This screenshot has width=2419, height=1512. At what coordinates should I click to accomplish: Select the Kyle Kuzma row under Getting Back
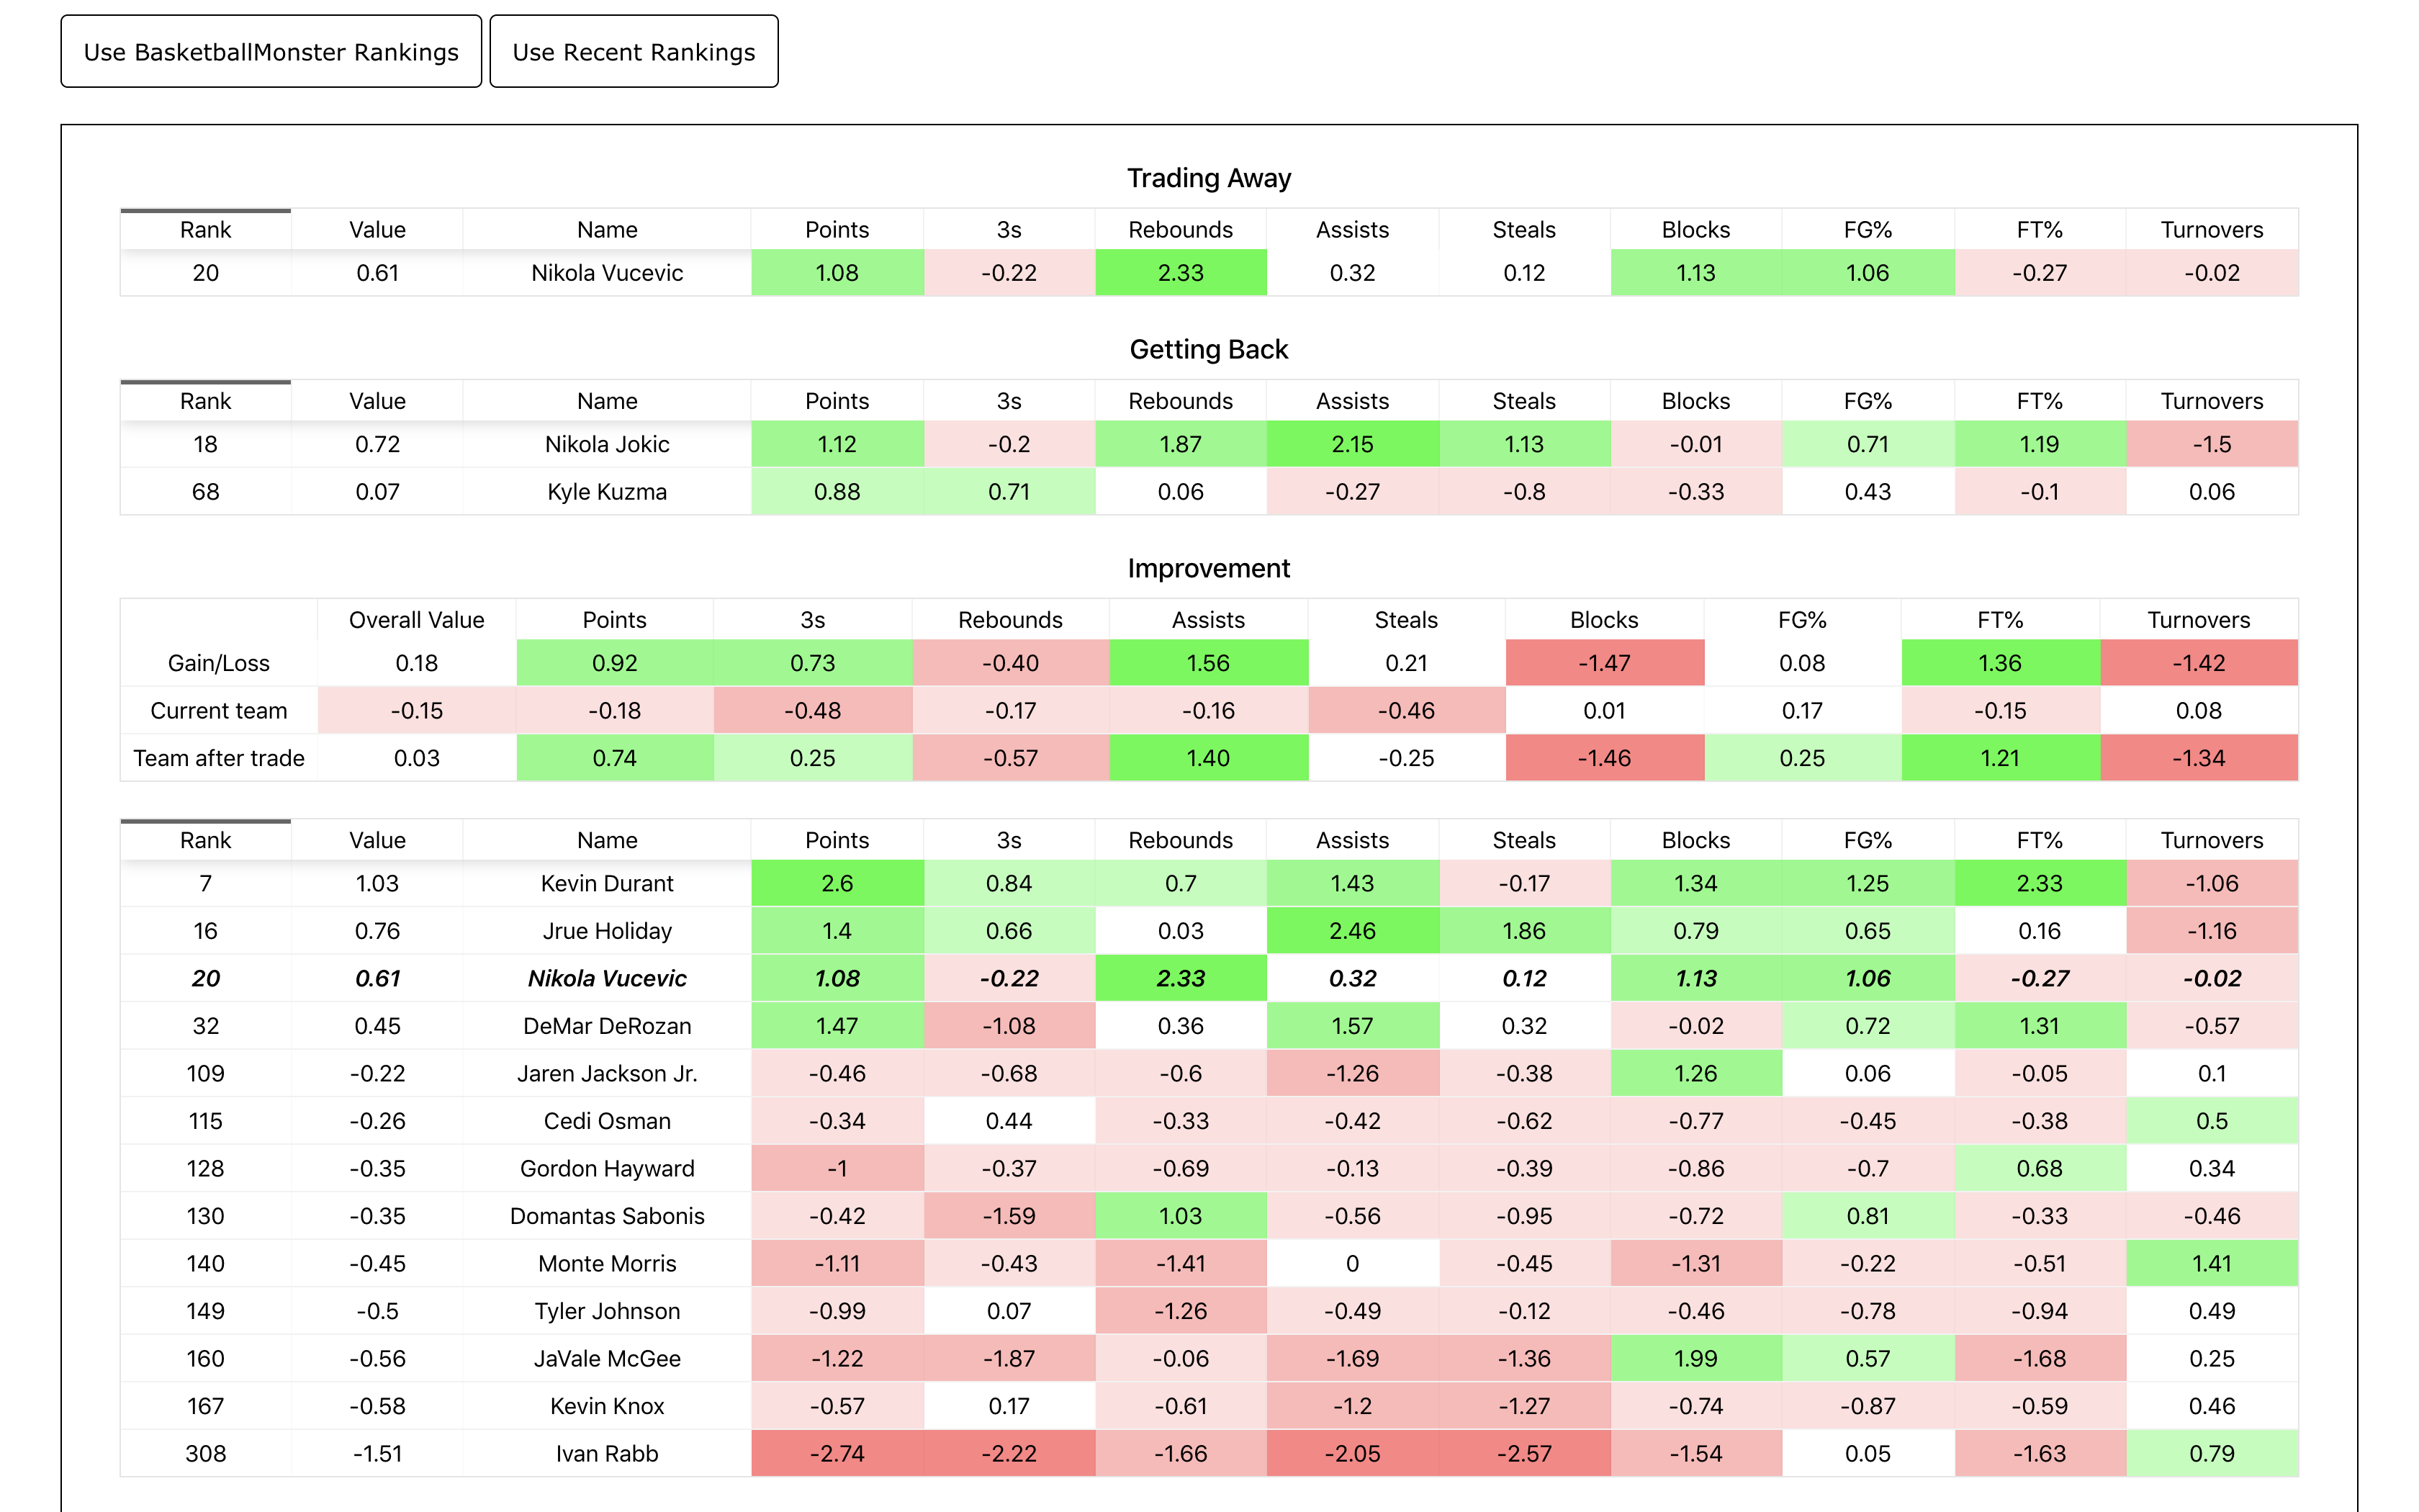pos(605,491)
